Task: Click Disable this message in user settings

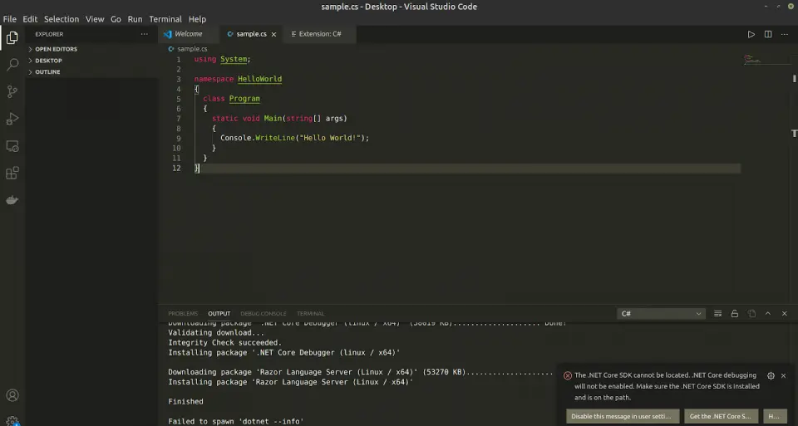Action: (x=622, y=416)
